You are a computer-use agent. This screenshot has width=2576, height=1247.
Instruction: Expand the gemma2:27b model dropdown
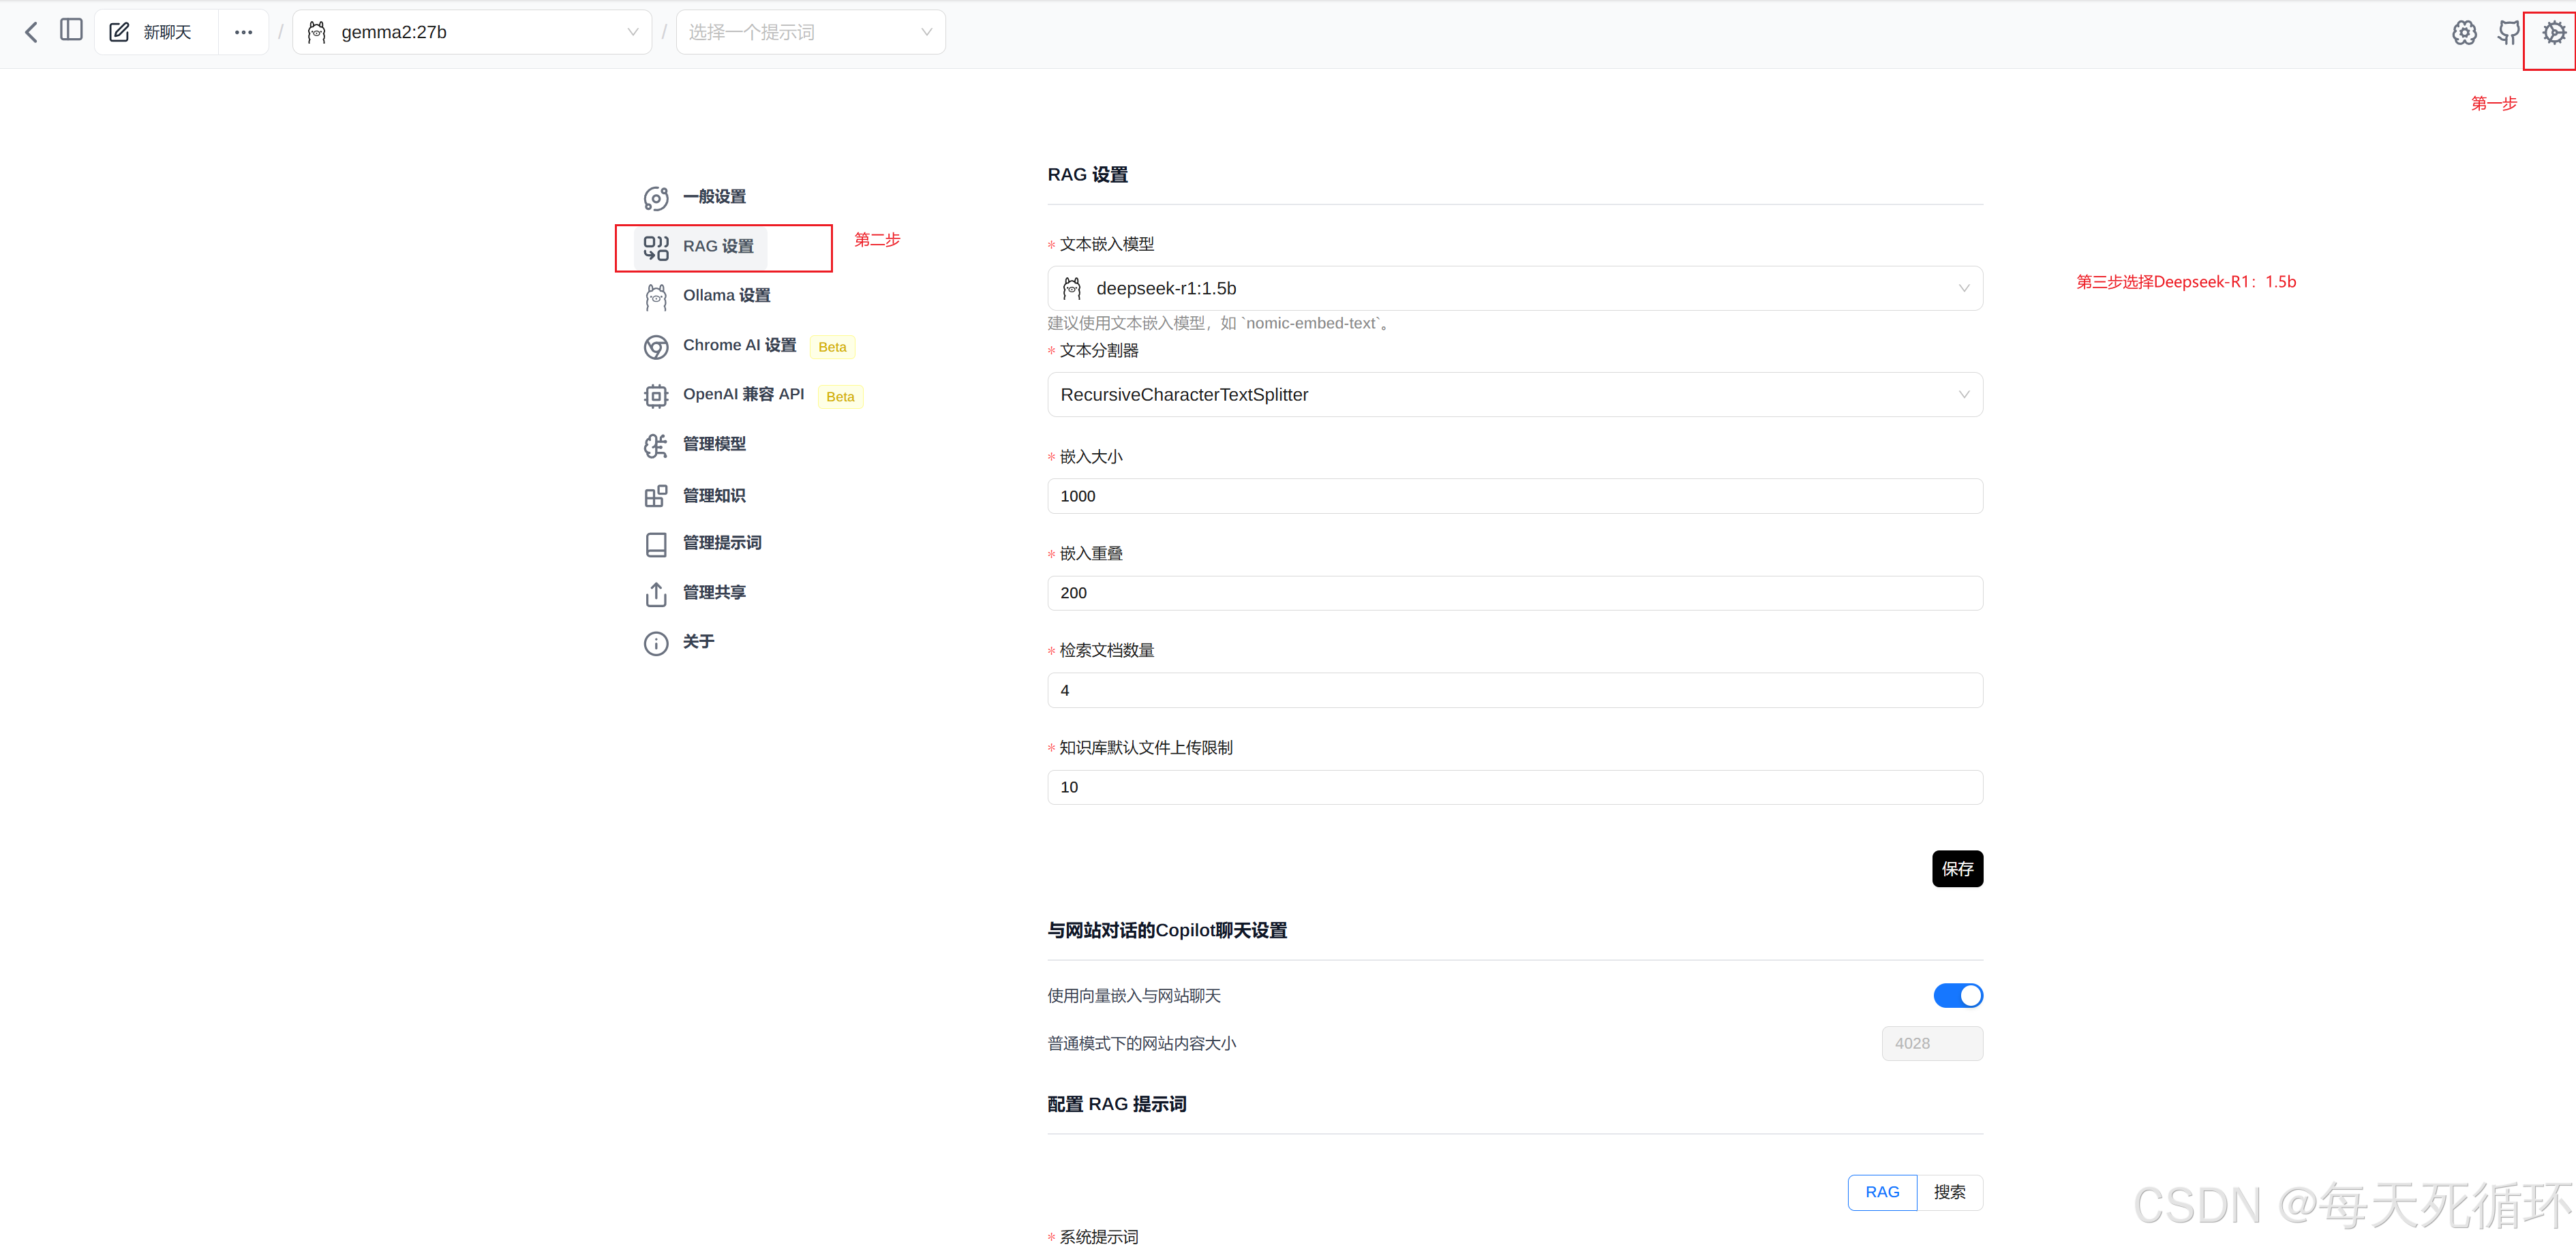[x=472, y=32]
